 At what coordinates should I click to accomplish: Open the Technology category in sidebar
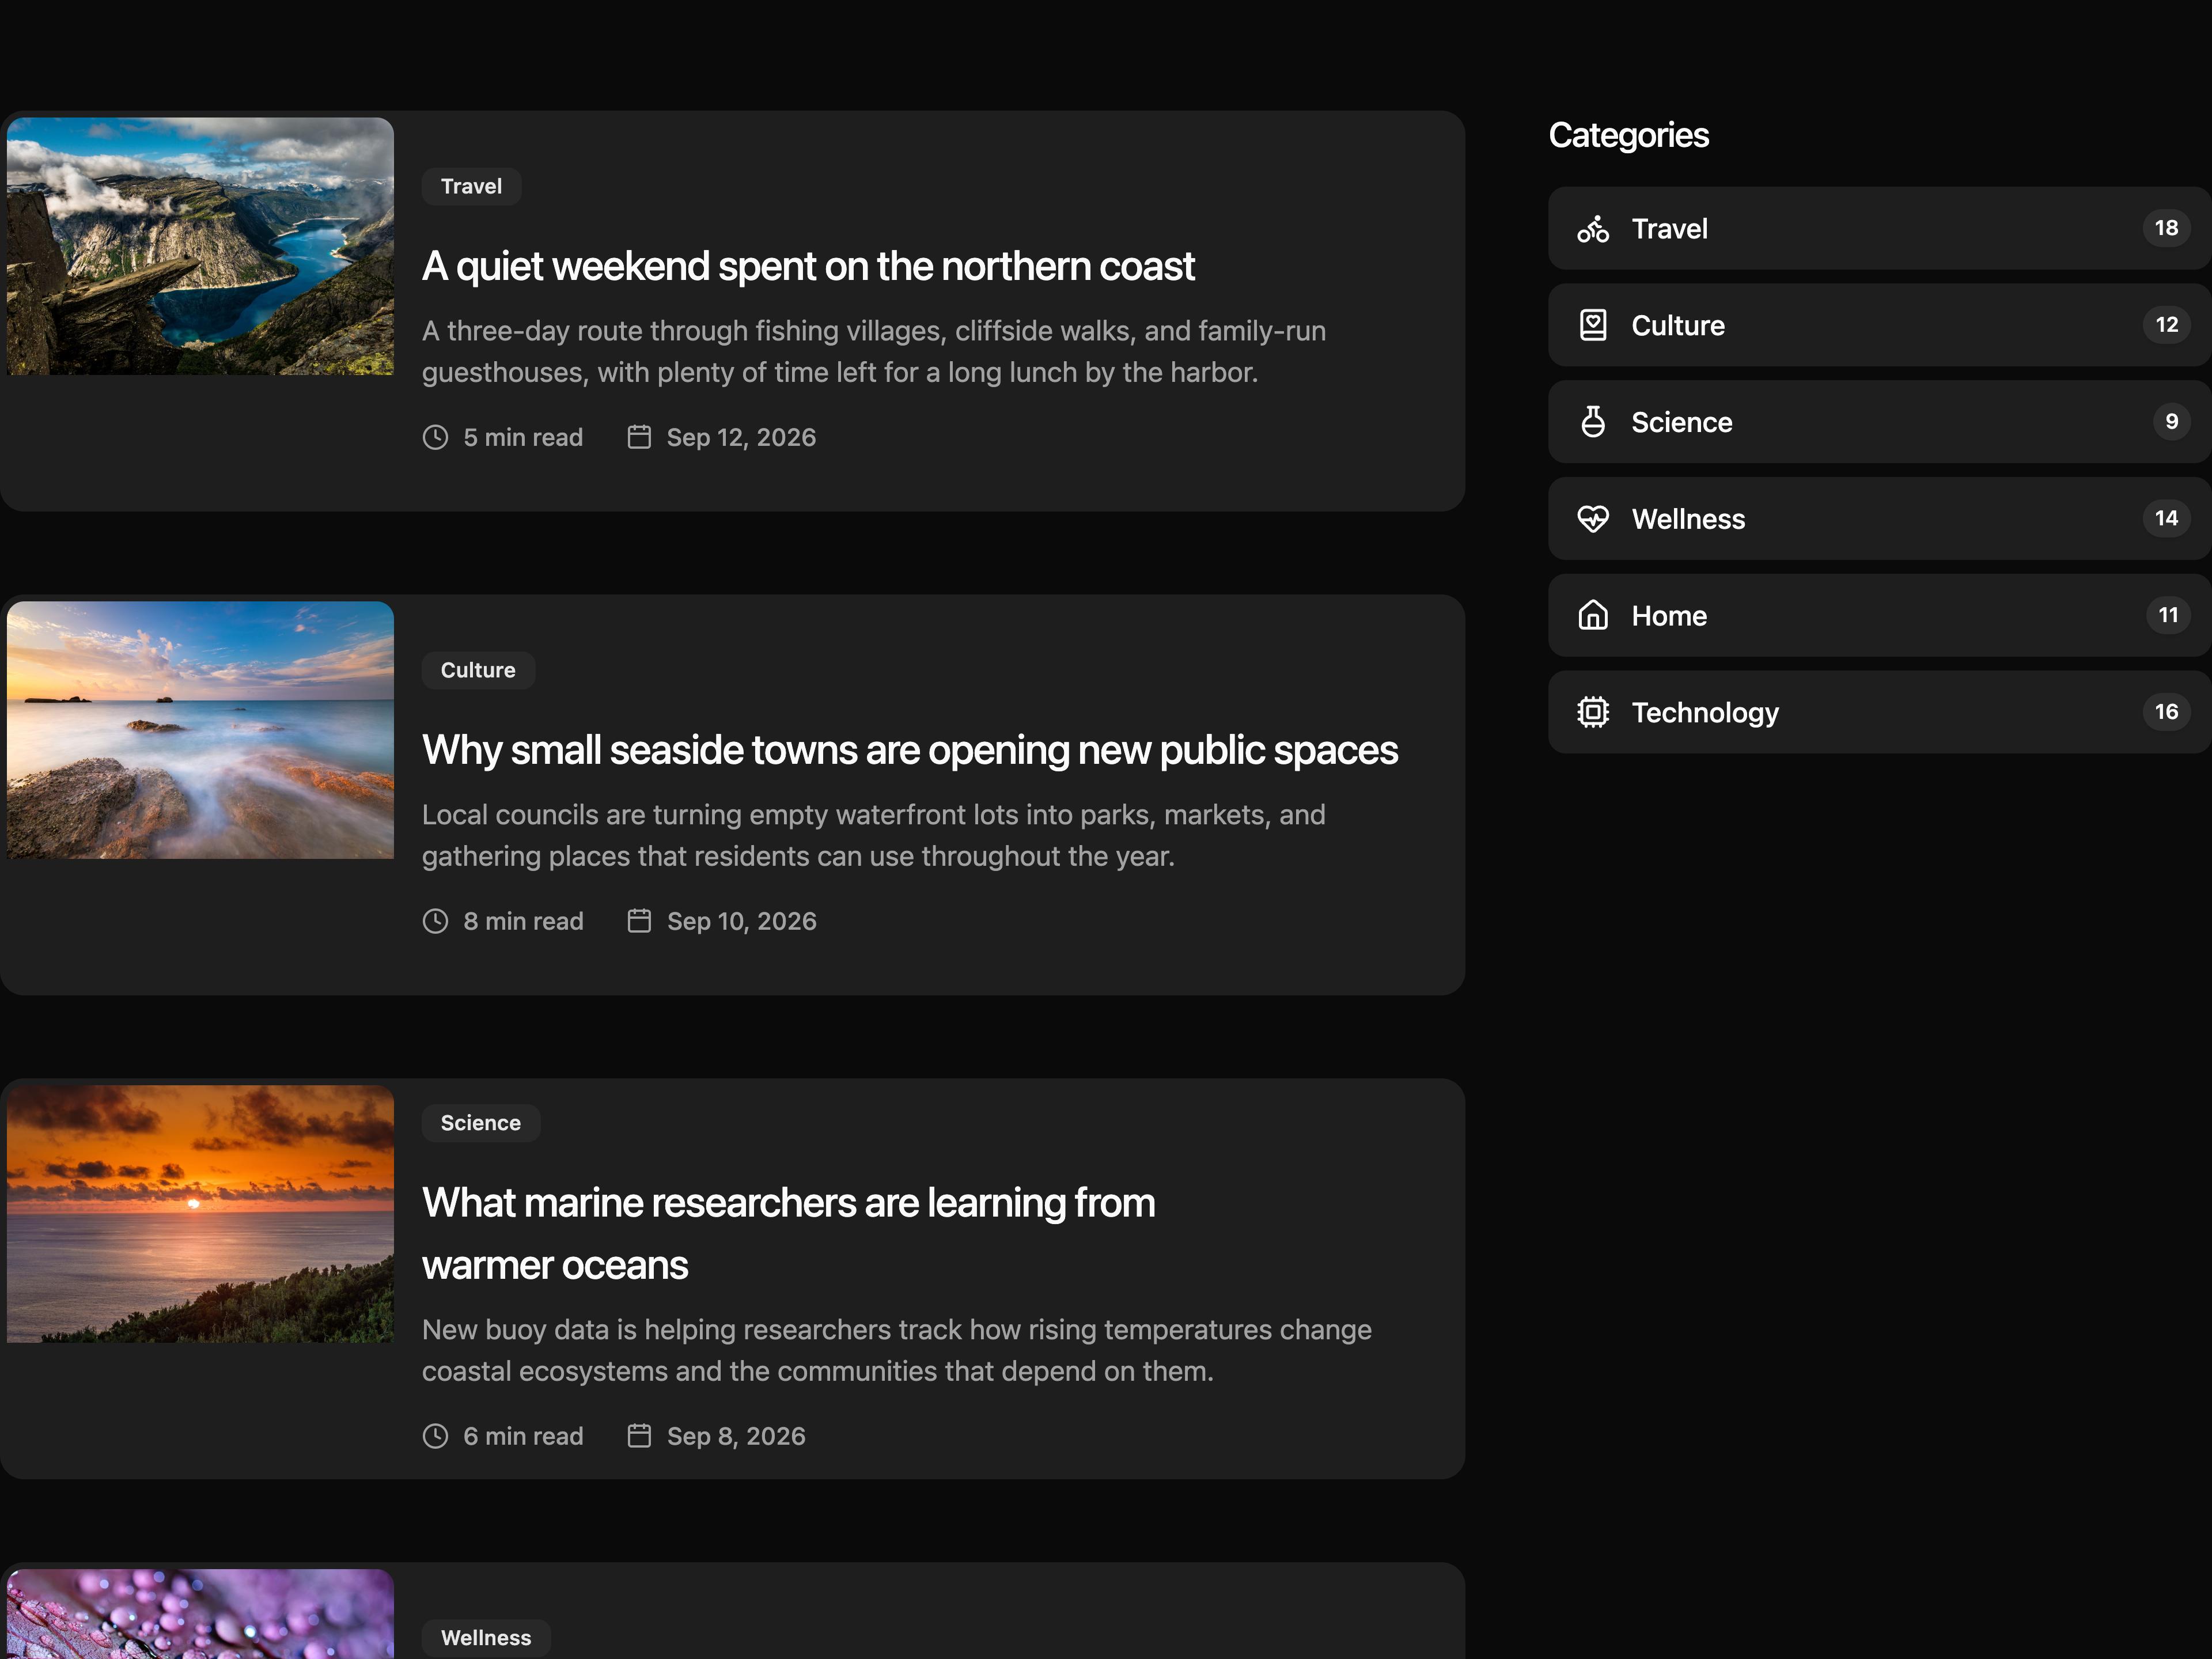[x=1880, y=712]
